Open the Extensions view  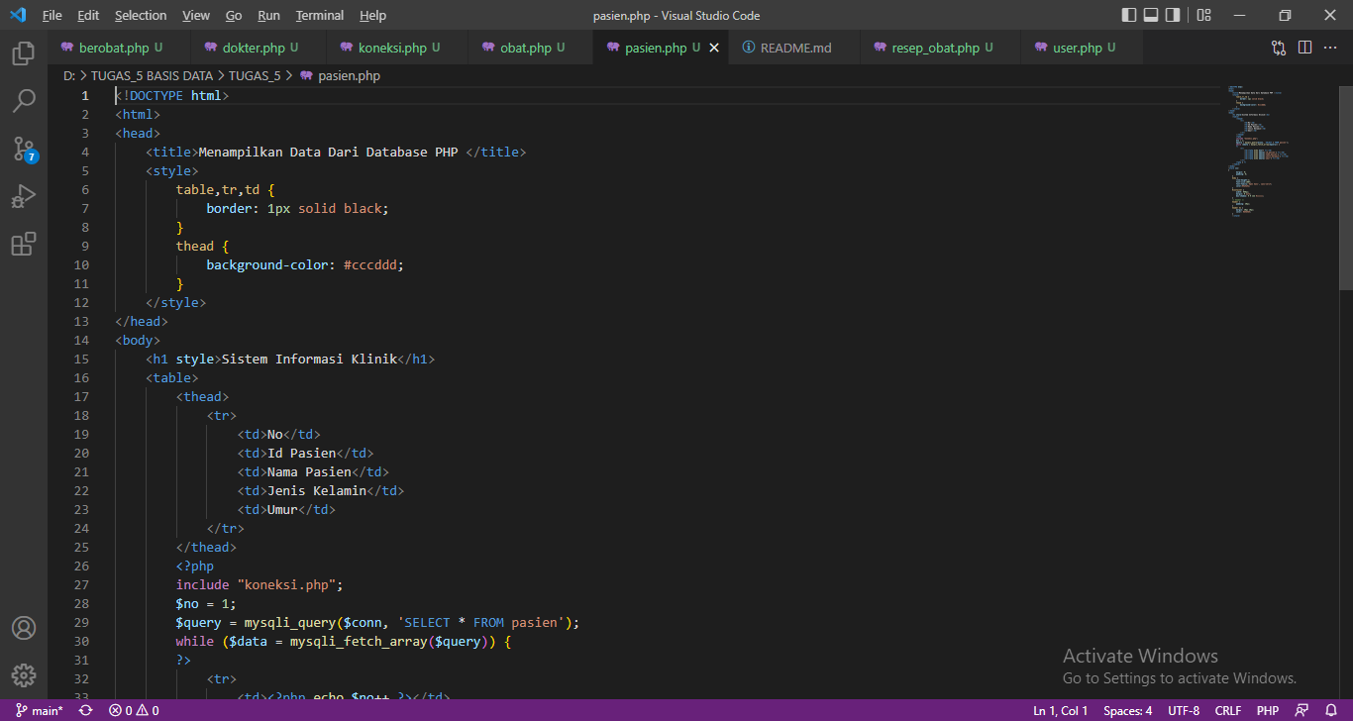pos(24,244)
